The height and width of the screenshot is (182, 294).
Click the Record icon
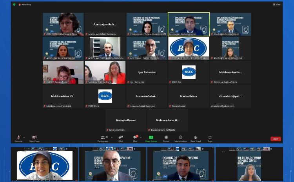166,137
